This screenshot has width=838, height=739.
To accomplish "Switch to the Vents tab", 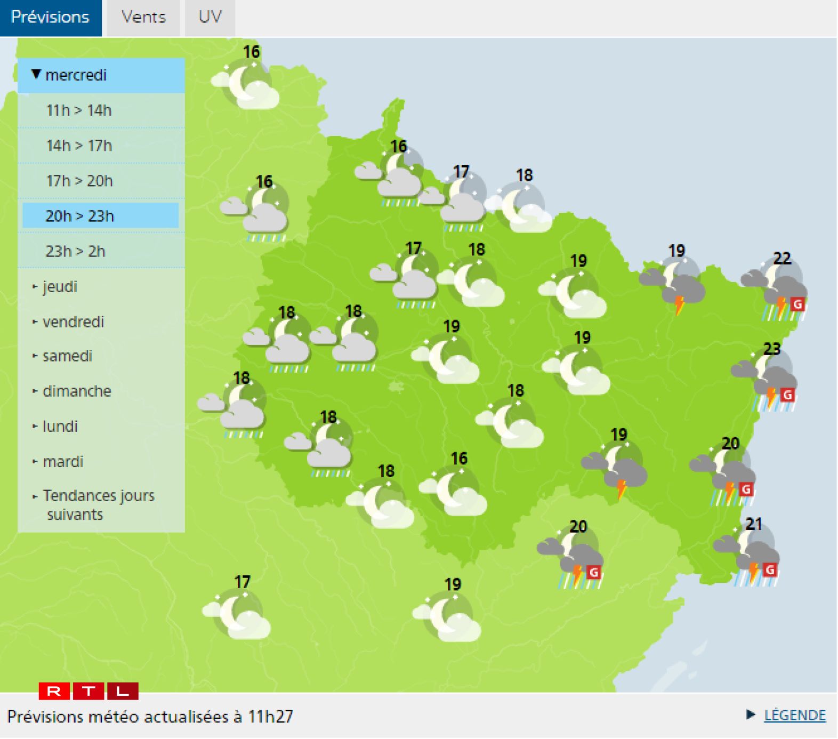I will pyautogui.click(x=143, y=18).
